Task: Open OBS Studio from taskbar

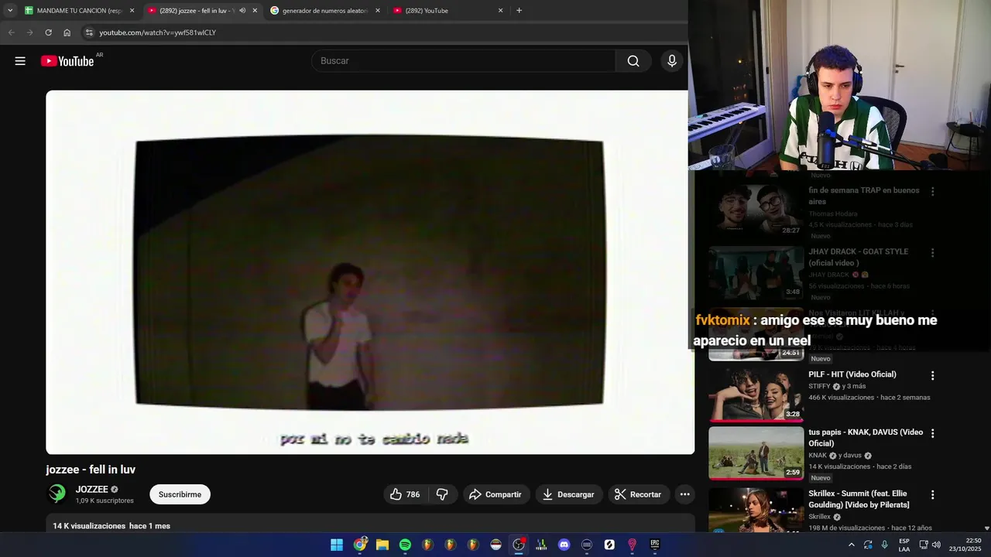Action: pos(519,545)
